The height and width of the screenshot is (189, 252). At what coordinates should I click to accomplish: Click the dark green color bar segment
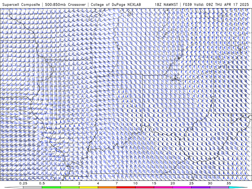point(51,187)
